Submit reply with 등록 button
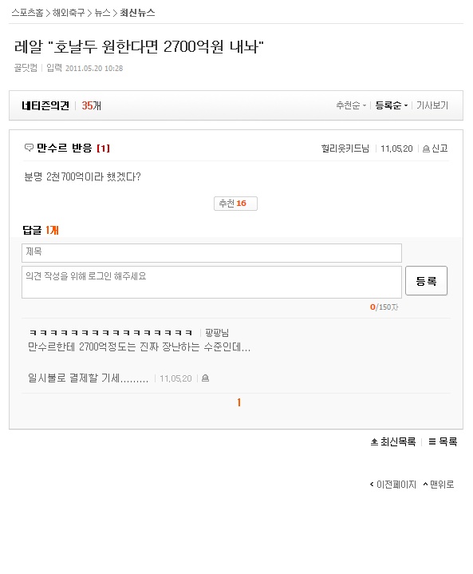The width and height of the screenshot is (473, 574). coord(426,281)
